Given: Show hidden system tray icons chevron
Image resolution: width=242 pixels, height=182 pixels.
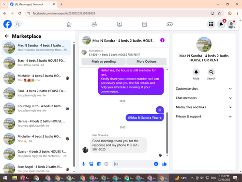Looking at the screenshot, I should (x=192, y=178).
